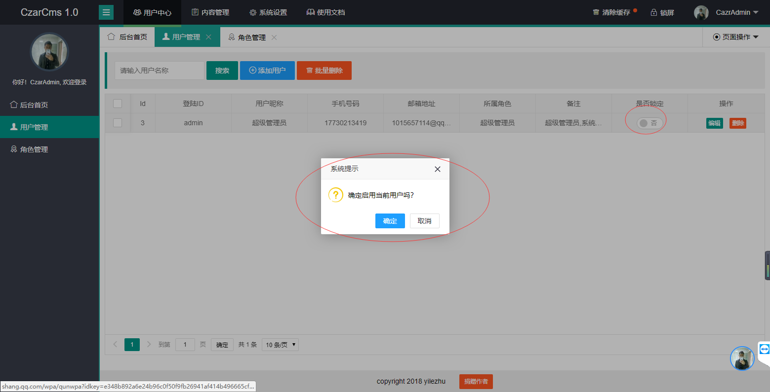Open the 系统设置 top menu
Viewport: 770px width, 392px height.
[268, 12]
